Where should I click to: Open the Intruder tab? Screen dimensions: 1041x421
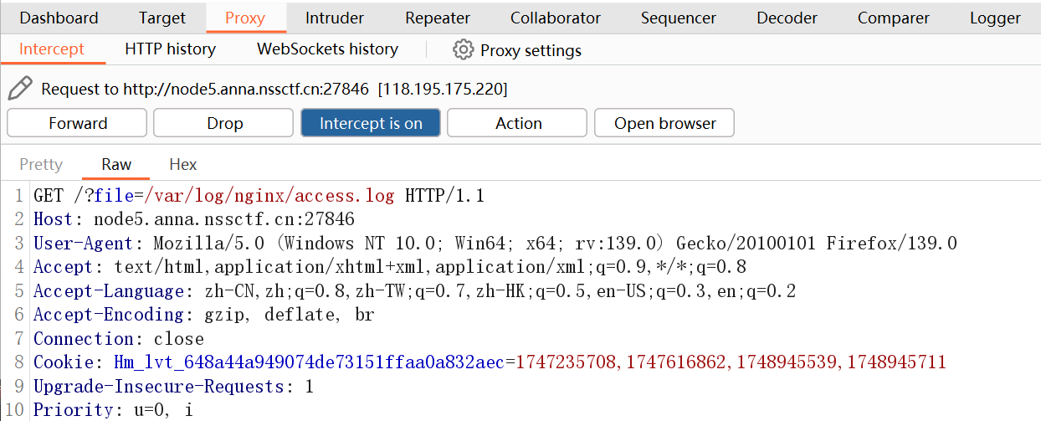[x=335, y=18]
